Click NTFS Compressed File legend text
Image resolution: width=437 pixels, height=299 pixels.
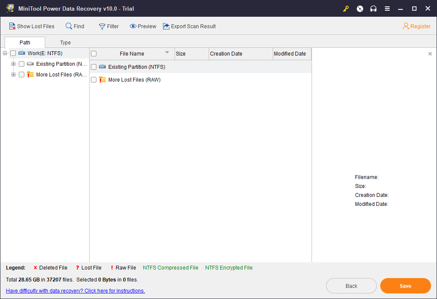(x=171, y=267)
